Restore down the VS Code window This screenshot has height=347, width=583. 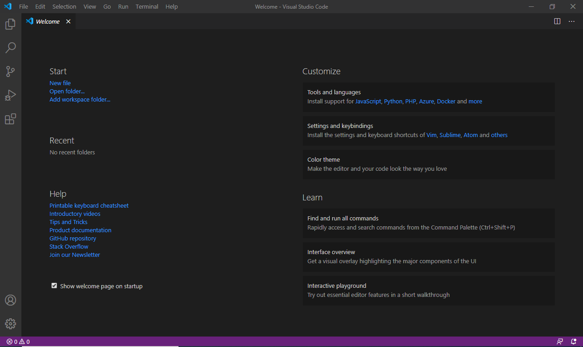coord(552,6)
